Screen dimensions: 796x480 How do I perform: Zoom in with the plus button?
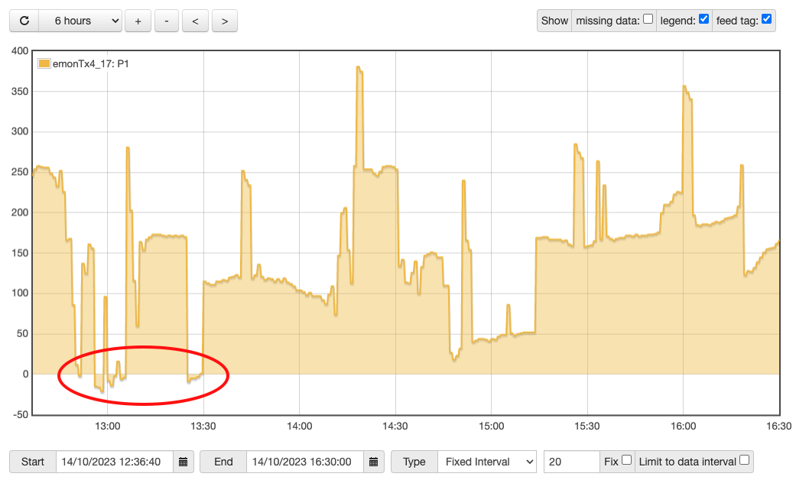tap(138, 21)
